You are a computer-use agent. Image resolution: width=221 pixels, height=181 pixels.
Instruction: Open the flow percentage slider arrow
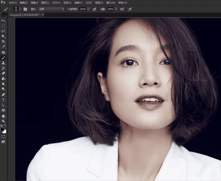[116, 9]
